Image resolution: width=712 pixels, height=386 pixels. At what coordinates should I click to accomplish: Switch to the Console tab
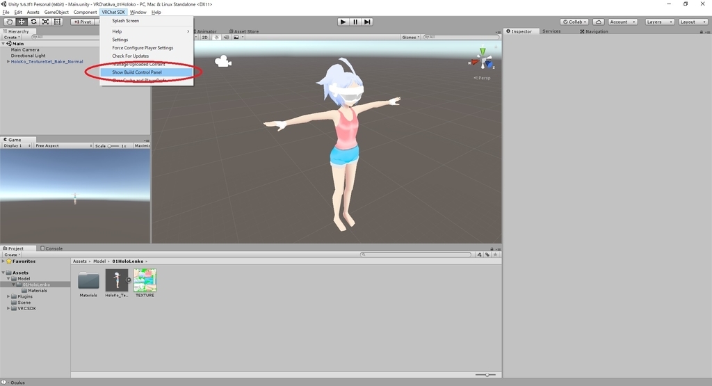(x=51, y=248)
